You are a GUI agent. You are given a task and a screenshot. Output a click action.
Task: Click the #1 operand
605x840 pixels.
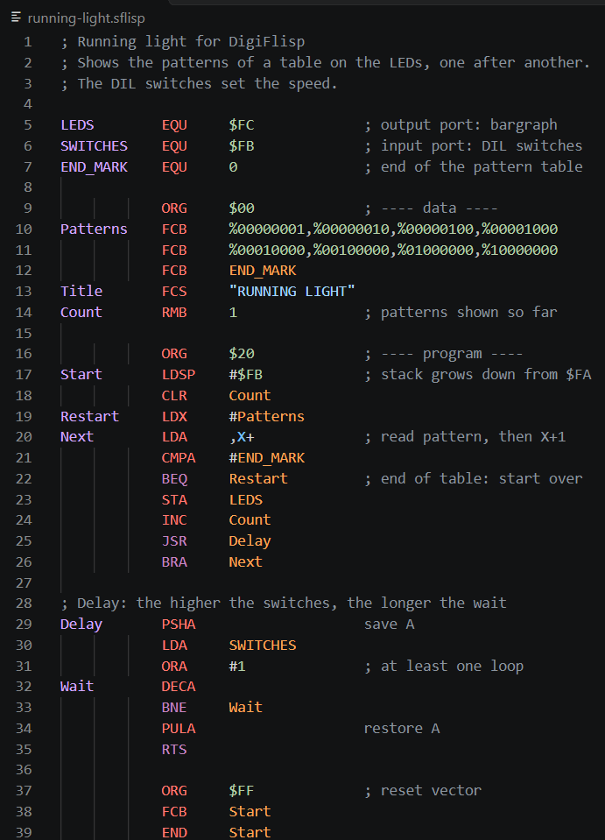point(237,666)
